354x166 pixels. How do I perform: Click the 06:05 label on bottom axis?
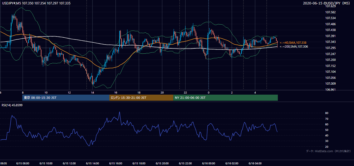(x=3, y=164)
